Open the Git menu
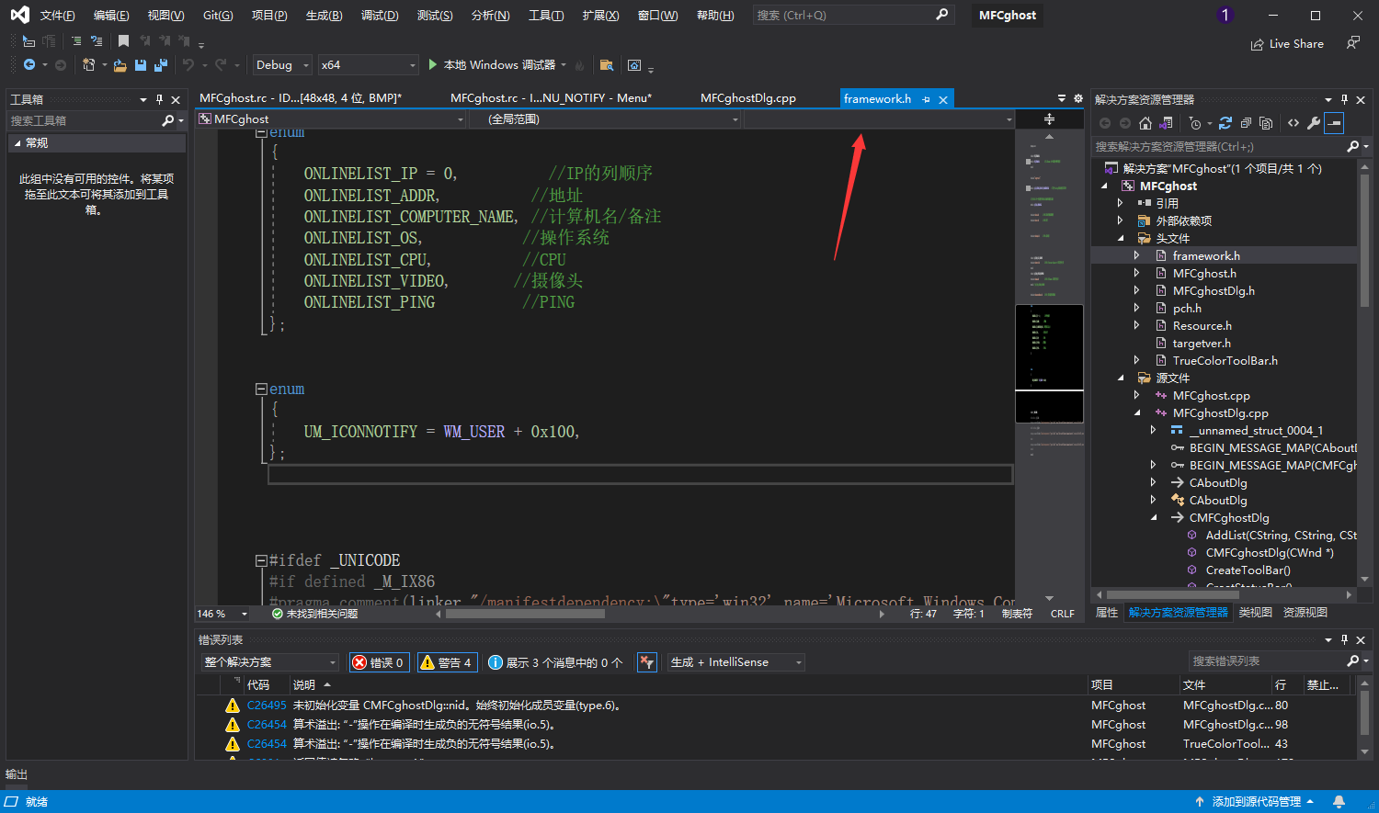Screen dimensions: 1379x813 pos(218,16)
